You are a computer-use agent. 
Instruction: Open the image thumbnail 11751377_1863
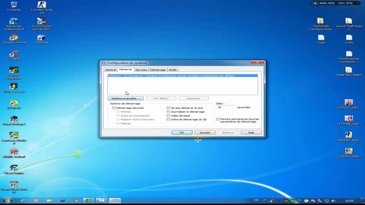pos(348,104)
